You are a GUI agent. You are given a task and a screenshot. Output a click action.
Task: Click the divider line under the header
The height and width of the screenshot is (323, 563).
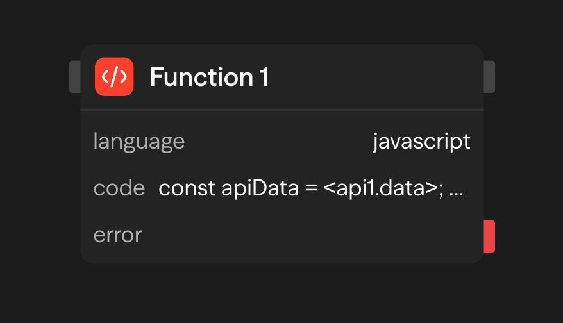(x=282, y=110)
